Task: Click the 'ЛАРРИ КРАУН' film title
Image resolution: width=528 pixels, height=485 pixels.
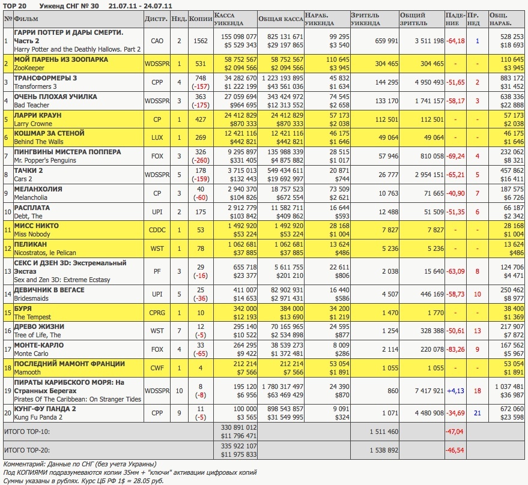Action: [x=38, y=115]
